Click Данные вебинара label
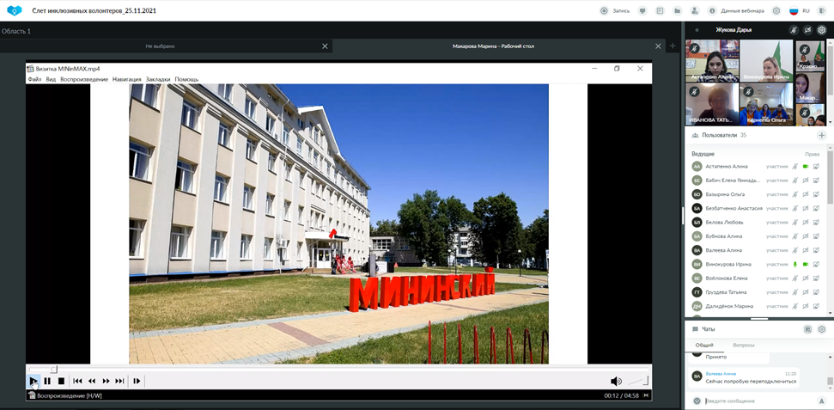 point(742,10)
